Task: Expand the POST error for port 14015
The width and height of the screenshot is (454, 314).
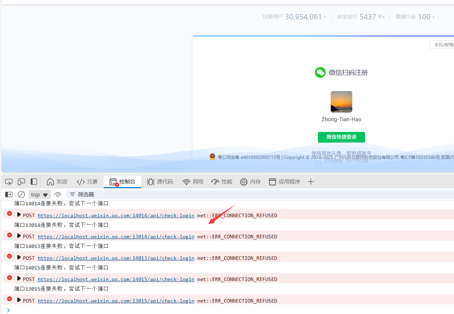Action: pos(19,278)
